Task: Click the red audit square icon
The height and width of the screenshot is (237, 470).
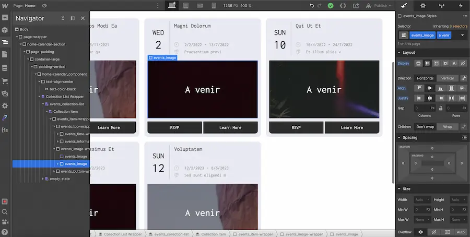Action: [x=5, y=202]
